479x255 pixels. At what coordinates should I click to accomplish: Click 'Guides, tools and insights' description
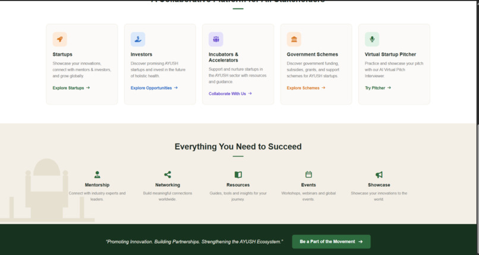click(238, 196)
